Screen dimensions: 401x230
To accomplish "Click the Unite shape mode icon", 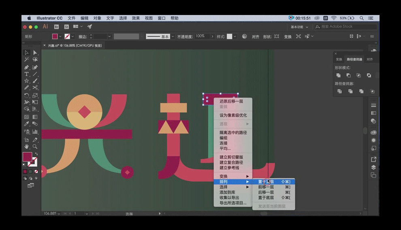I will (x=339, y=75).
